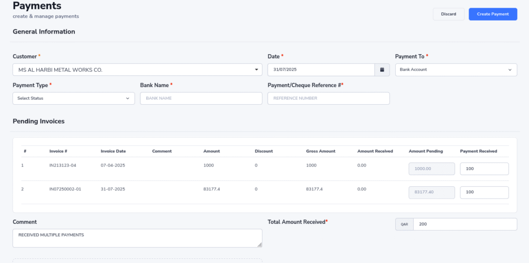Edit Payment Received for invoice IN213123-04

[x=484, y=169]
